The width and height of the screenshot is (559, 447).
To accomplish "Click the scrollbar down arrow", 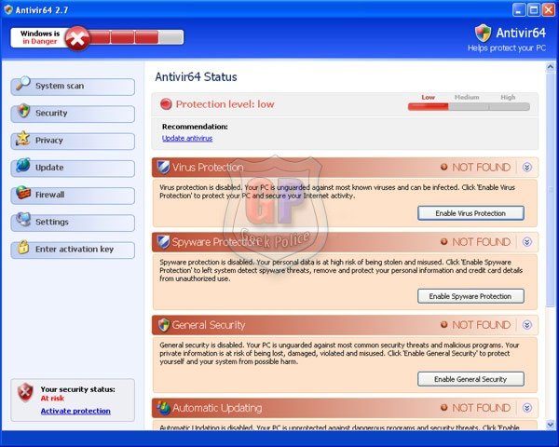I will pyautogui.click(x=551, y=425).
